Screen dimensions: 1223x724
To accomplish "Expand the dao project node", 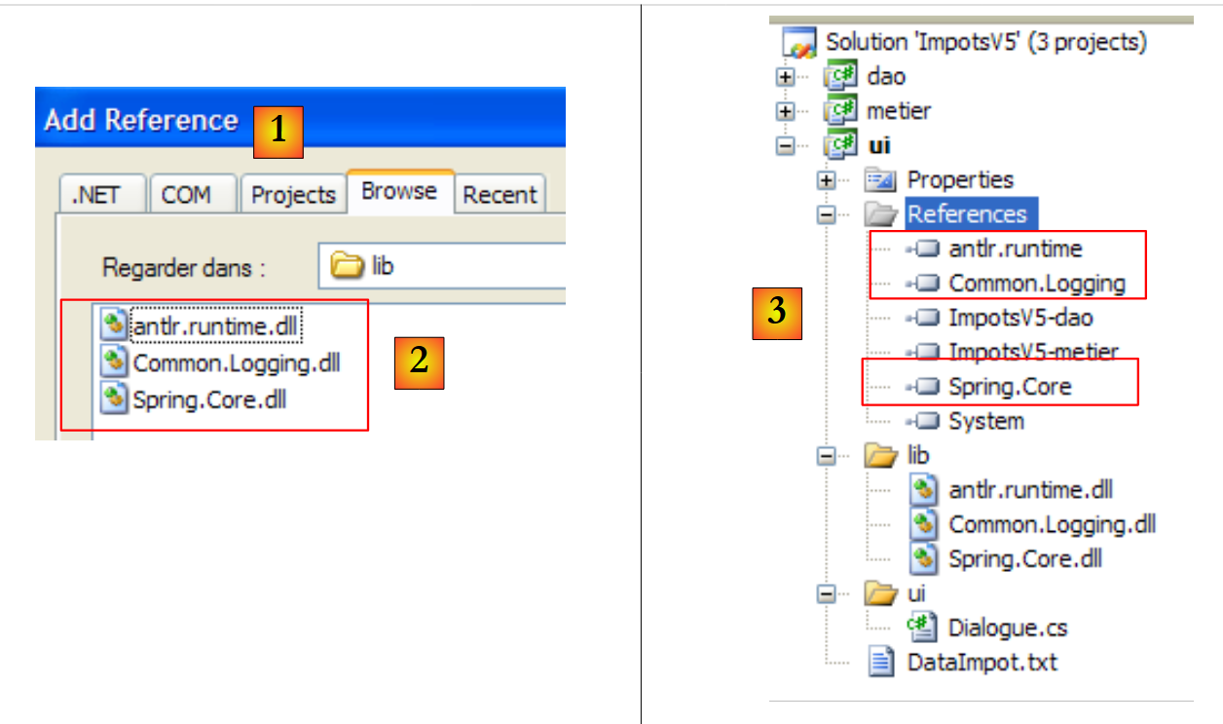I will coord(786,77).
